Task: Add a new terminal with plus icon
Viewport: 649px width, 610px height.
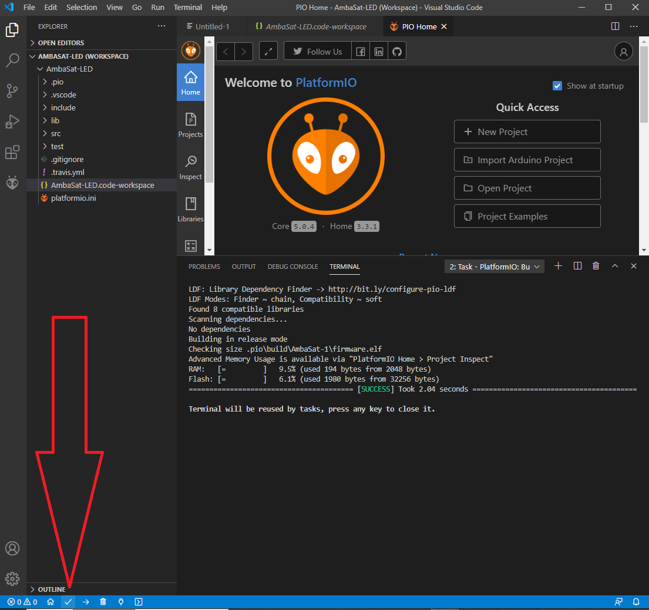Action: coord(558,266)
